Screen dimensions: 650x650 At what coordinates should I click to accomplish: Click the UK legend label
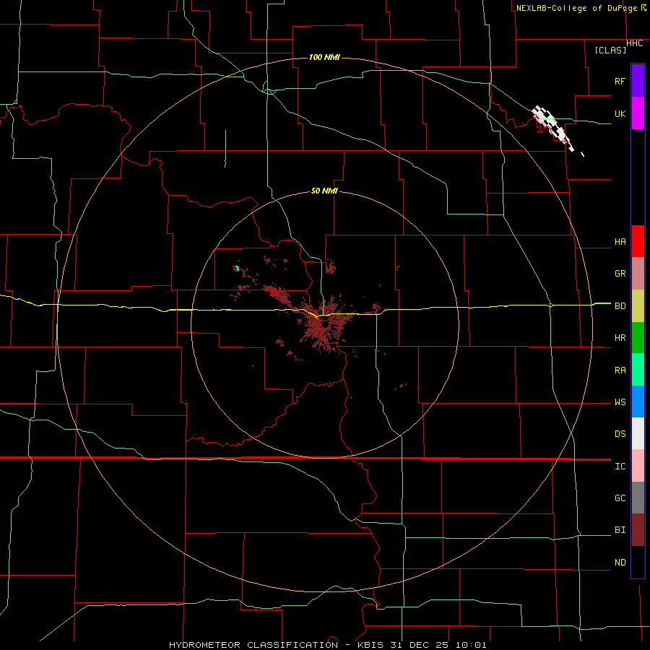coord(620,113)
